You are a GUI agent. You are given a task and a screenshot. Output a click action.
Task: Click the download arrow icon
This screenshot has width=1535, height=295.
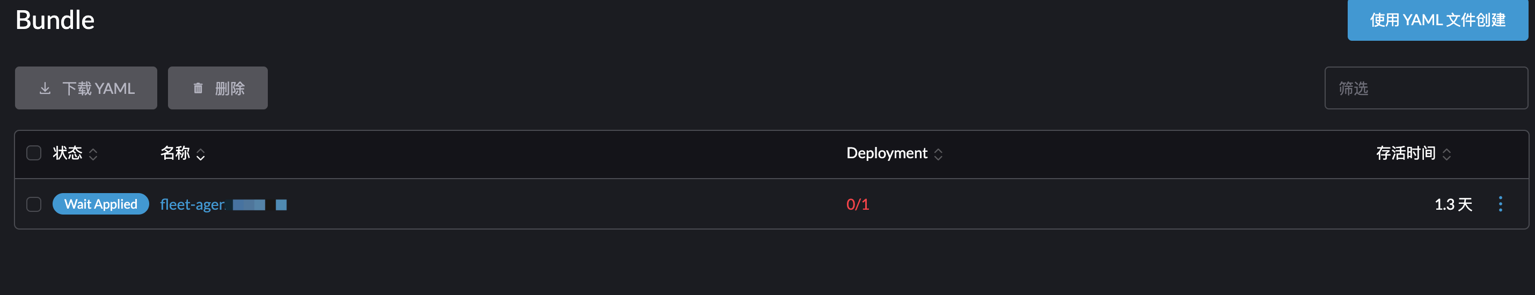pos(45,89)
